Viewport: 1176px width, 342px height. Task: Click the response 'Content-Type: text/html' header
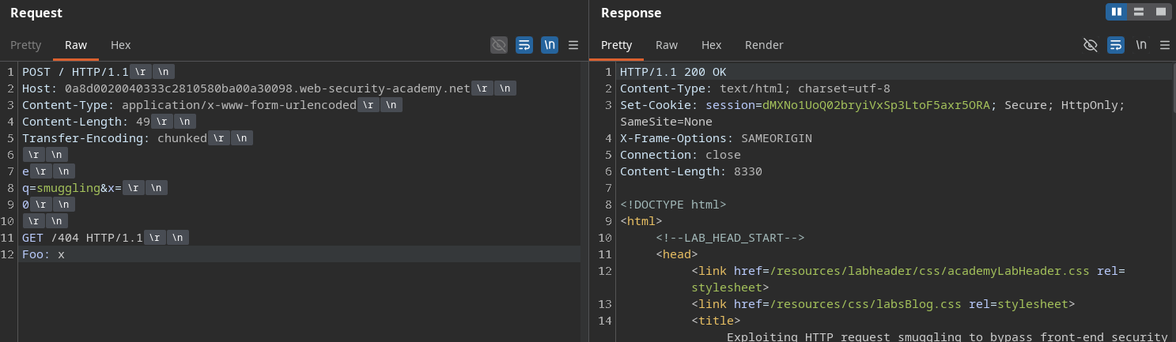point(755,88)
